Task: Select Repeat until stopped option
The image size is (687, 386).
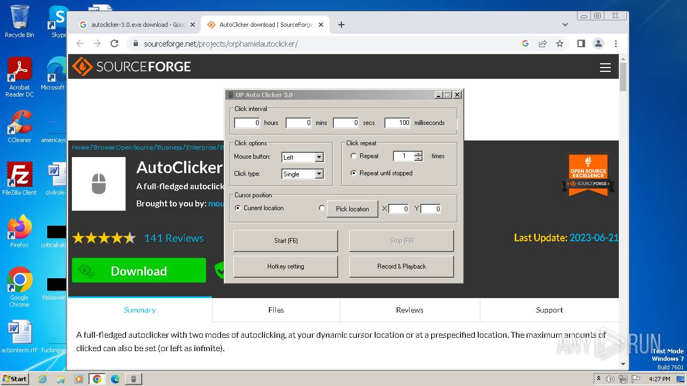Action: tap(353, 173)
